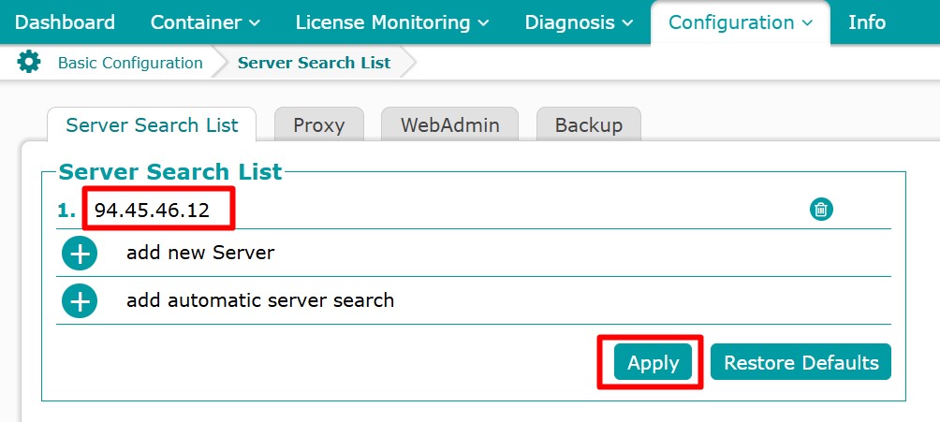Click the plus icon for add new Server

pos(80,253)
